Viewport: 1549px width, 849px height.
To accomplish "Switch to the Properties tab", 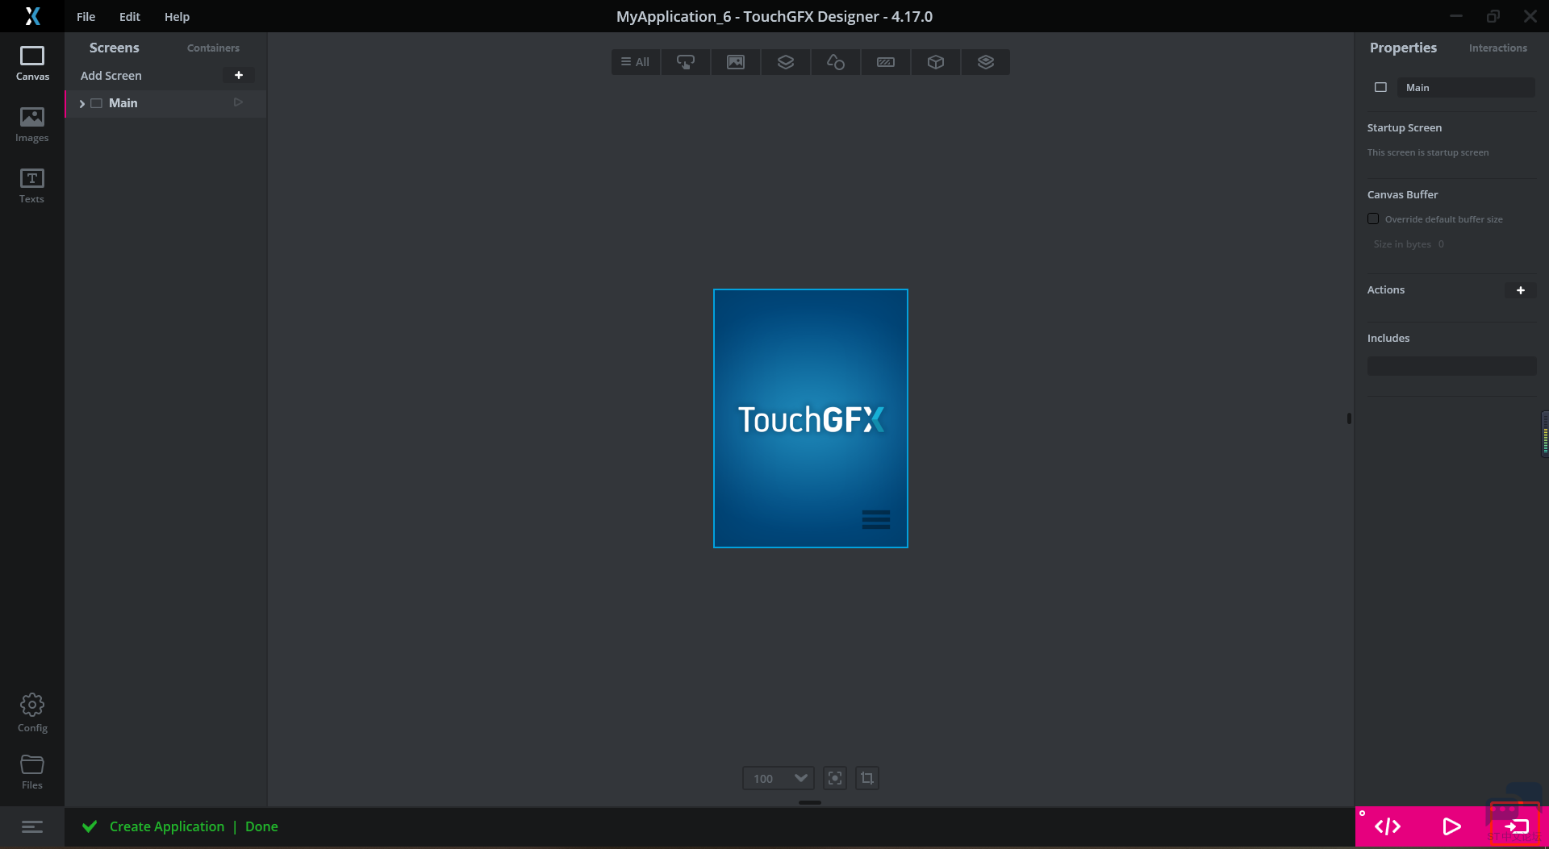I will pos(1403,48).
